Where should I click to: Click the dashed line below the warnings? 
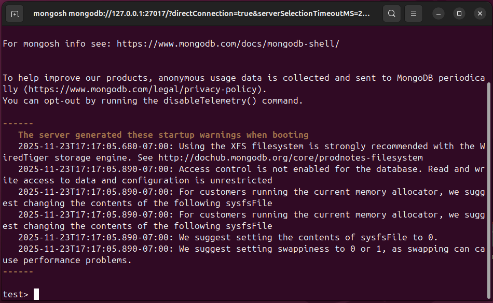18,271
